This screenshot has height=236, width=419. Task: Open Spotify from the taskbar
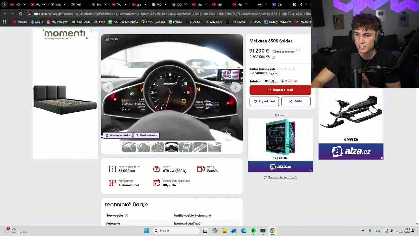253,231
